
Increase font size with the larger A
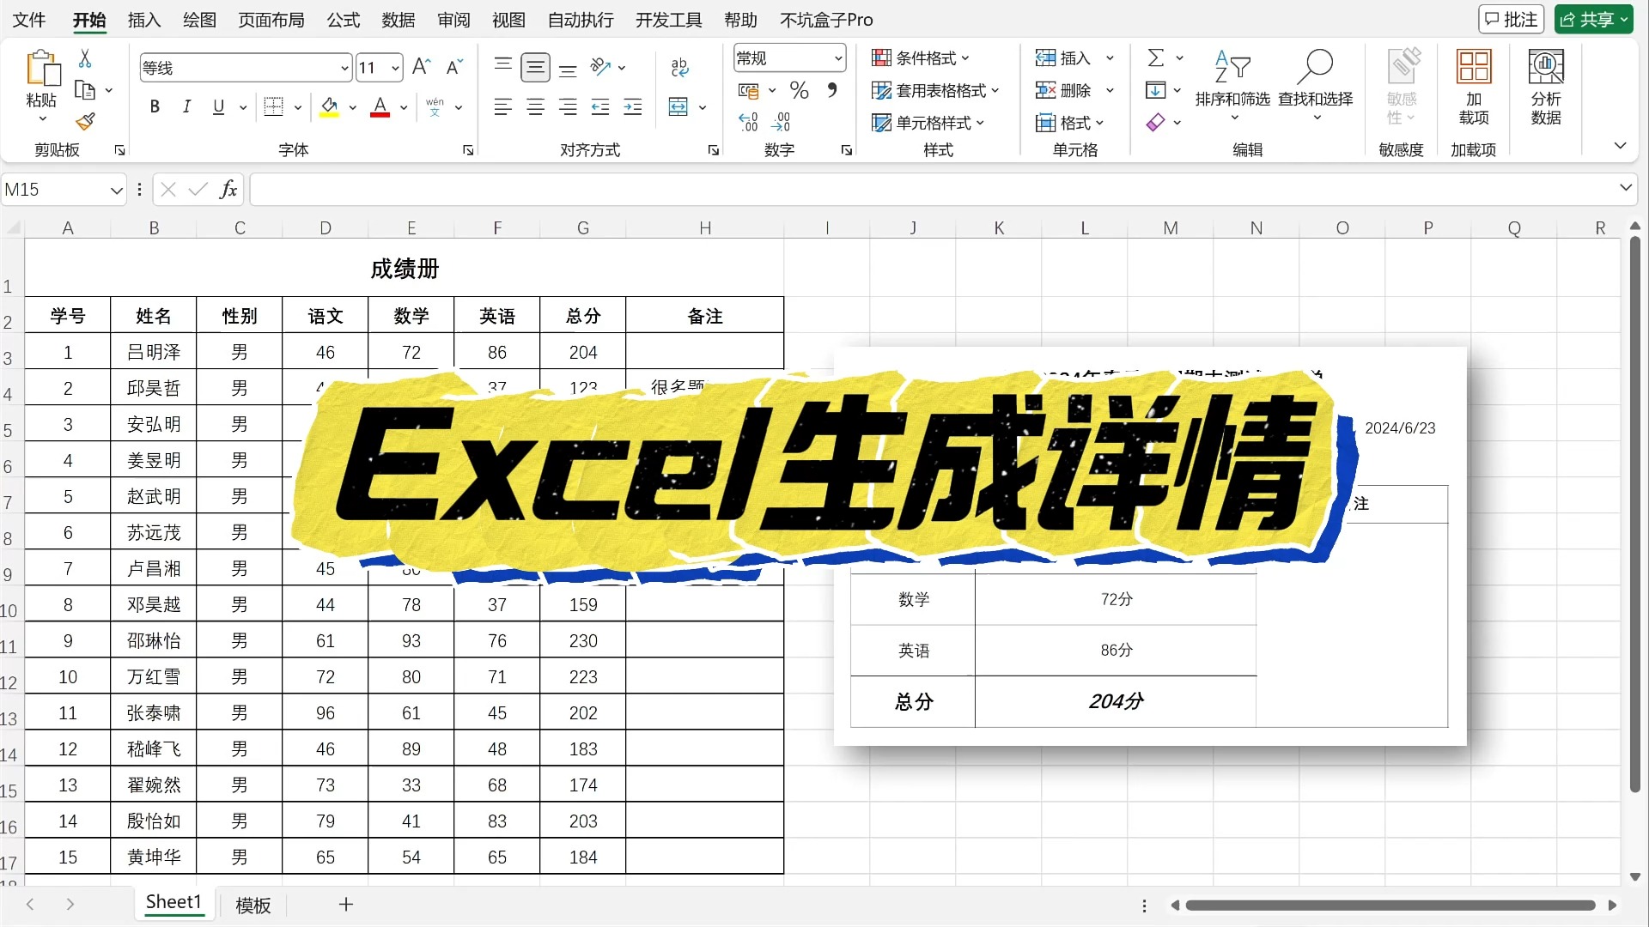coord(421,67)
